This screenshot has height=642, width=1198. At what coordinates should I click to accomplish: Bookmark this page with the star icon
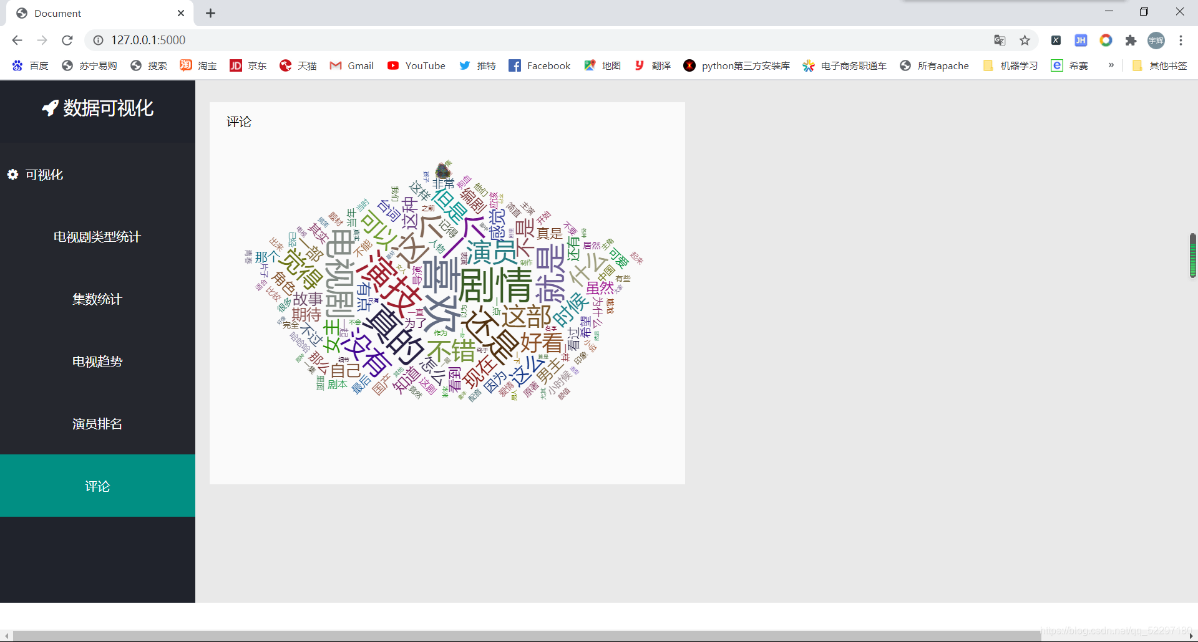pos(1025,40)
